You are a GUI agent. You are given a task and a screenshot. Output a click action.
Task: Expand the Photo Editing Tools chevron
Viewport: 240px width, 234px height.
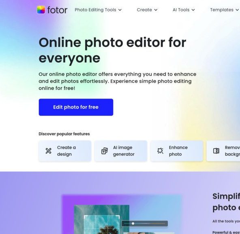(120, 10)
